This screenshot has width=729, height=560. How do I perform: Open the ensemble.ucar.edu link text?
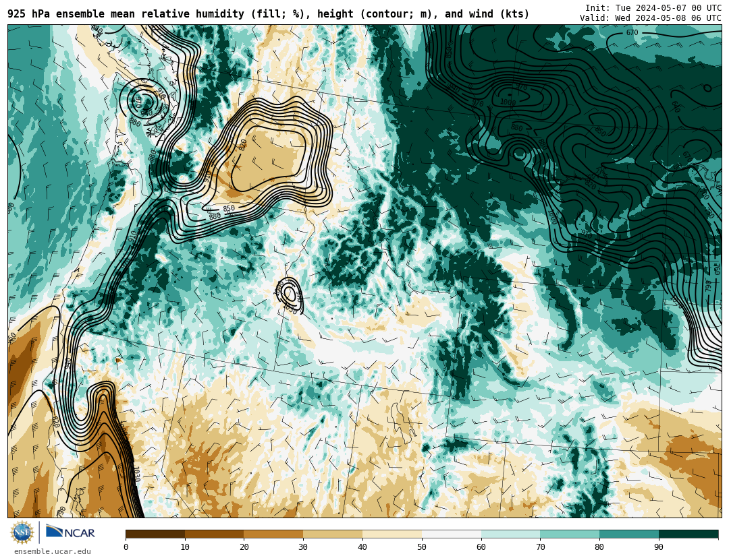[53, 552]
